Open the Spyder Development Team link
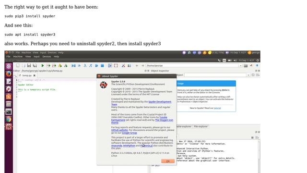307x173 pixels. [x=141, y=103]
